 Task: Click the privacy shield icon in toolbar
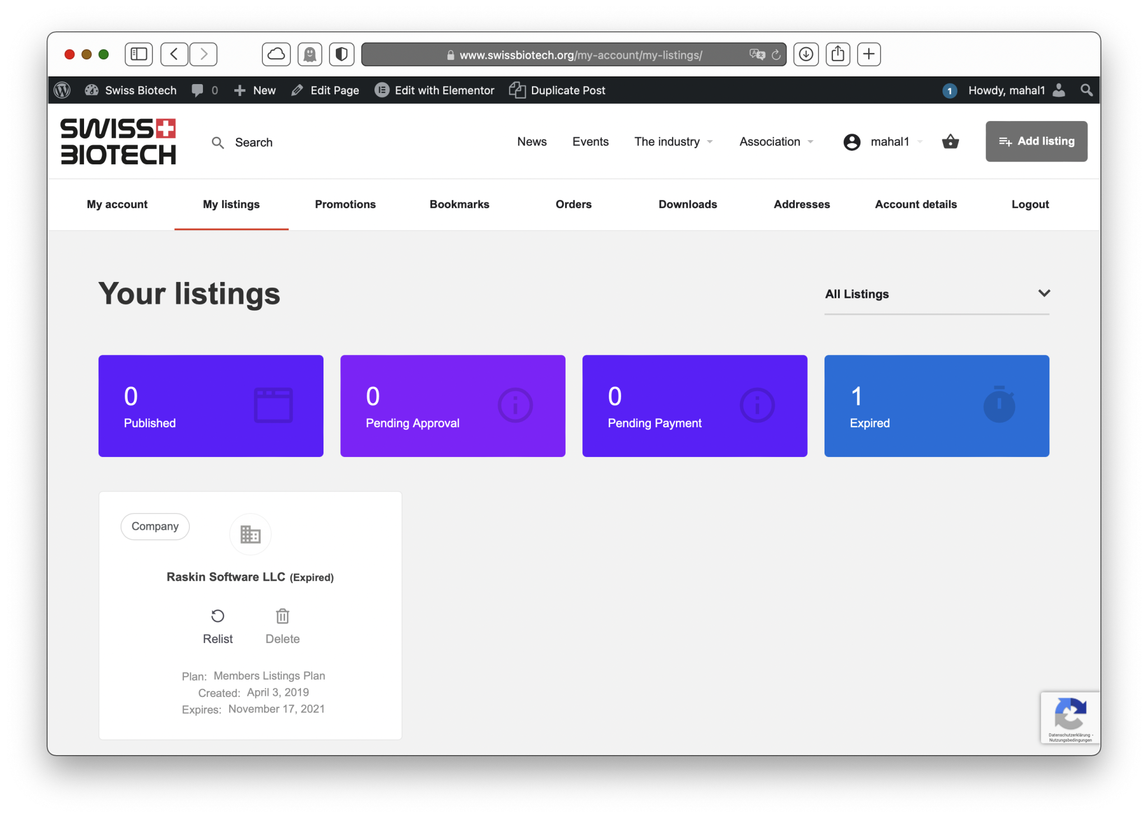[x=341, y=54]
